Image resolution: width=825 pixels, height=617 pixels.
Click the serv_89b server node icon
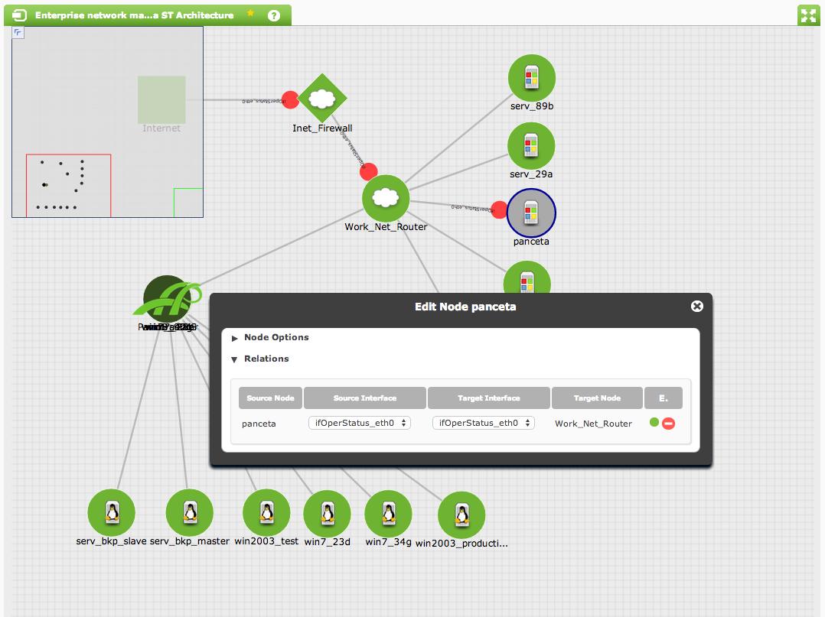pyautogui.click(x=531, y=78)
